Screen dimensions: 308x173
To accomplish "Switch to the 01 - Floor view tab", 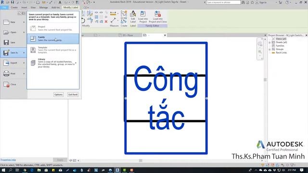I will [x=128, y=35].
